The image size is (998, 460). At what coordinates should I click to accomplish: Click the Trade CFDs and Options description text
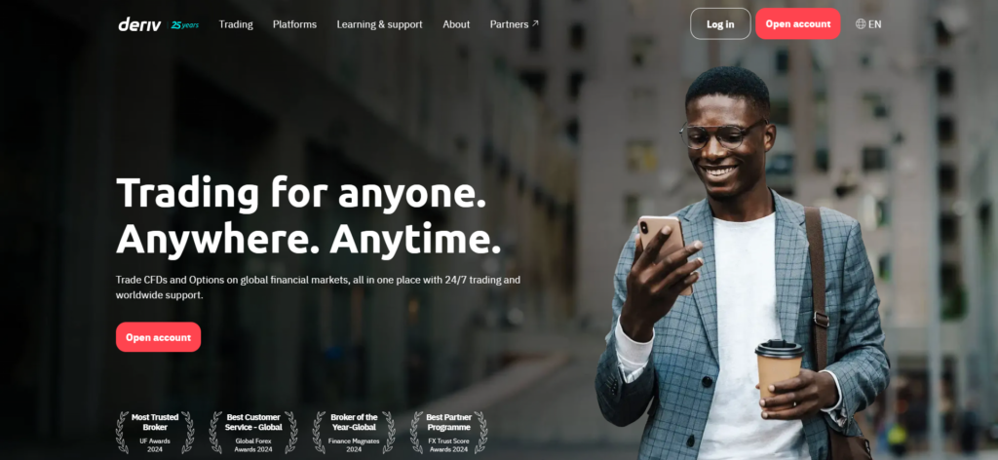(319, 287)
